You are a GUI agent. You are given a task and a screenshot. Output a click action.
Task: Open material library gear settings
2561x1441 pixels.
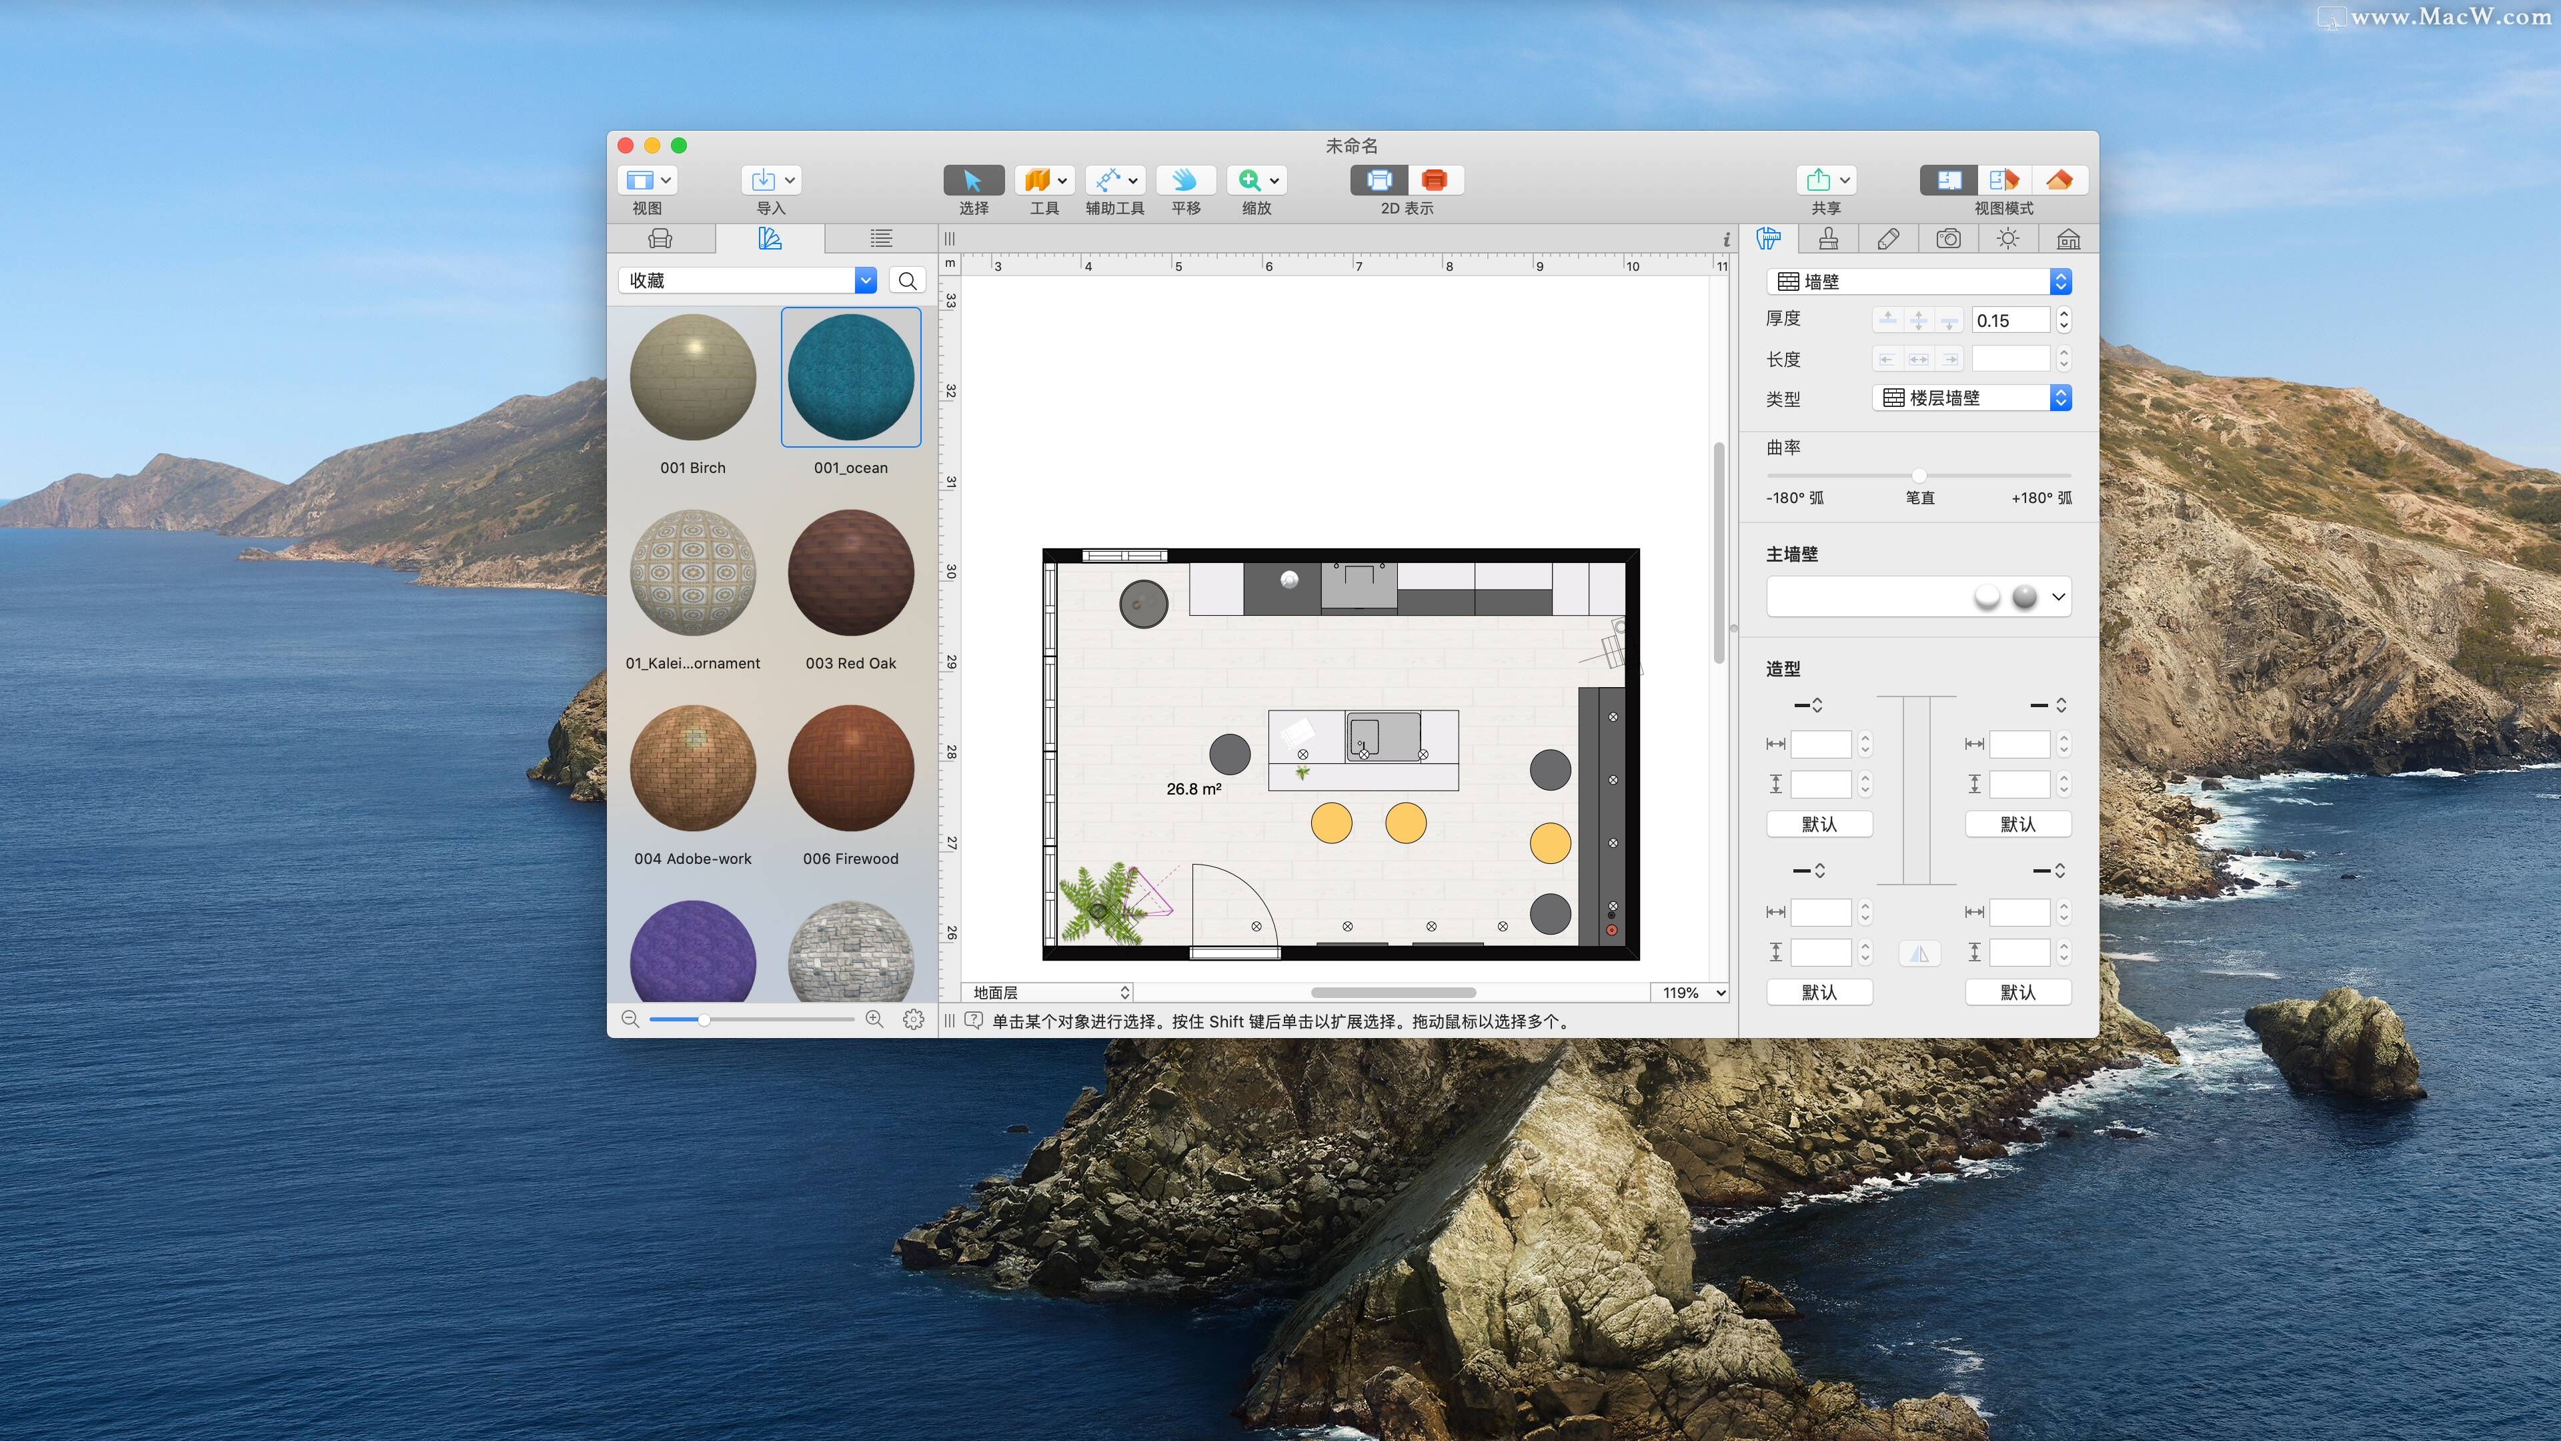[912, 1019]
